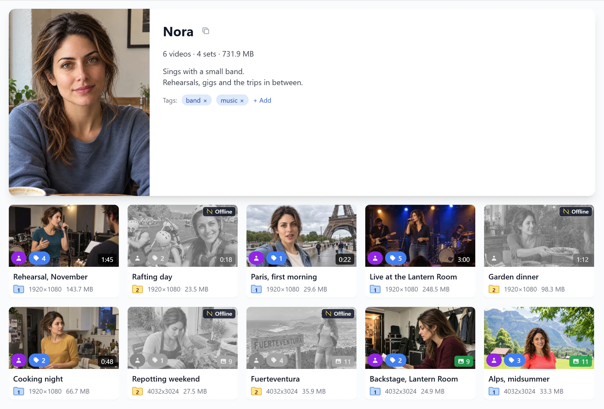Click the 0:48 duration on Cooking night

tap(107, 362)
